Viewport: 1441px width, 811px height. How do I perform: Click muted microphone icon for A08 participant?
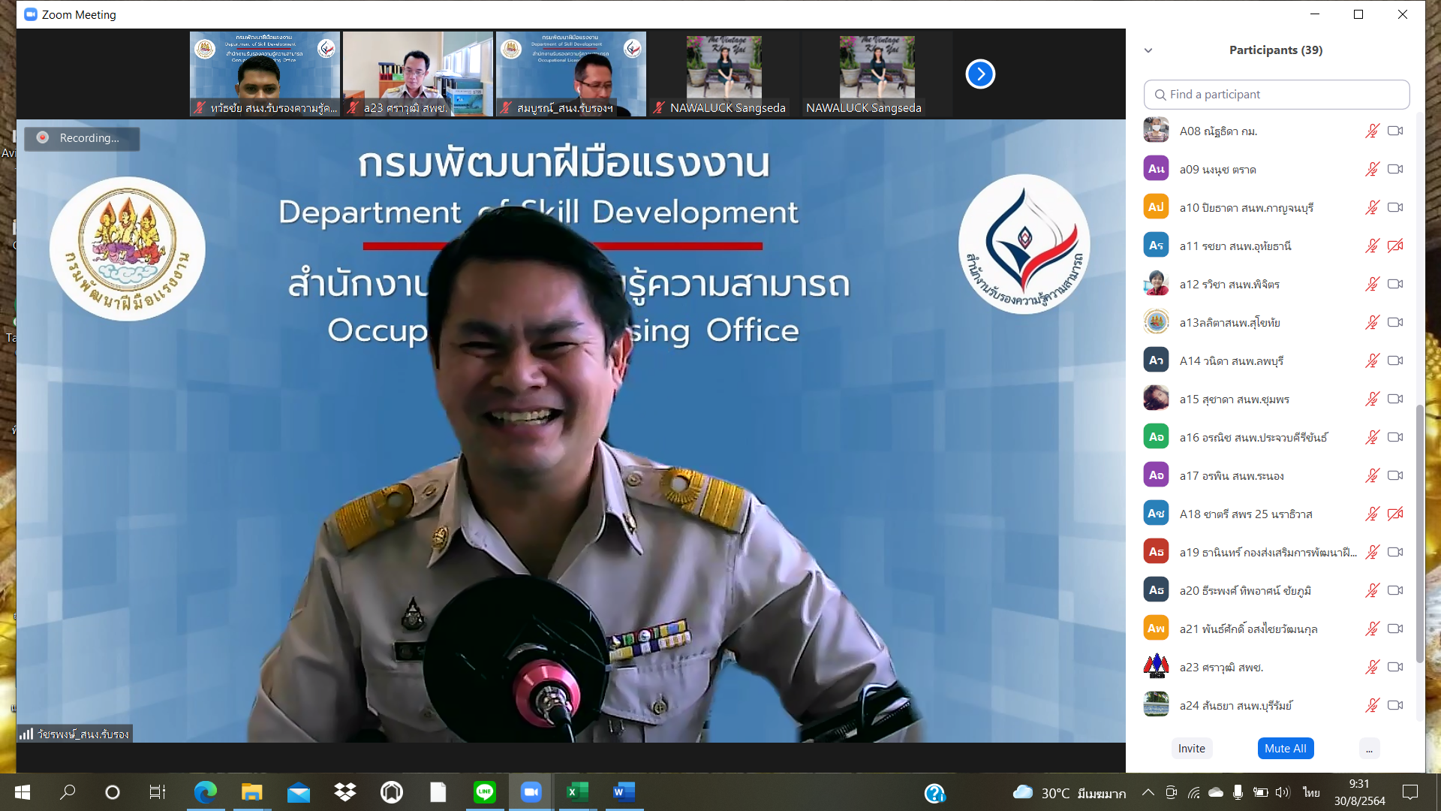coord(1372,131)
